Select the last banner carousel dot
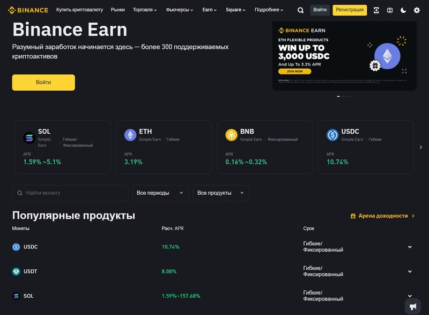The width and height of the screenshot is (429, 315). tap(351, 97)
